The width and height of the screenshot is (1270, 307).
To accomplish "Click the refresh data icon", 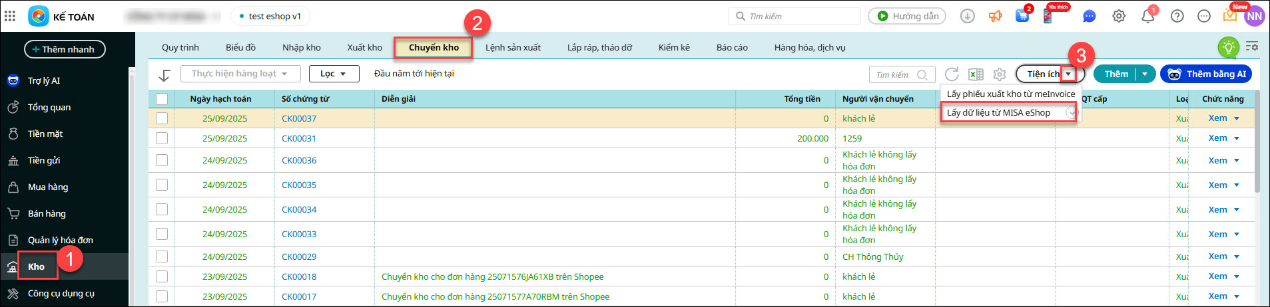I will 952,74.
